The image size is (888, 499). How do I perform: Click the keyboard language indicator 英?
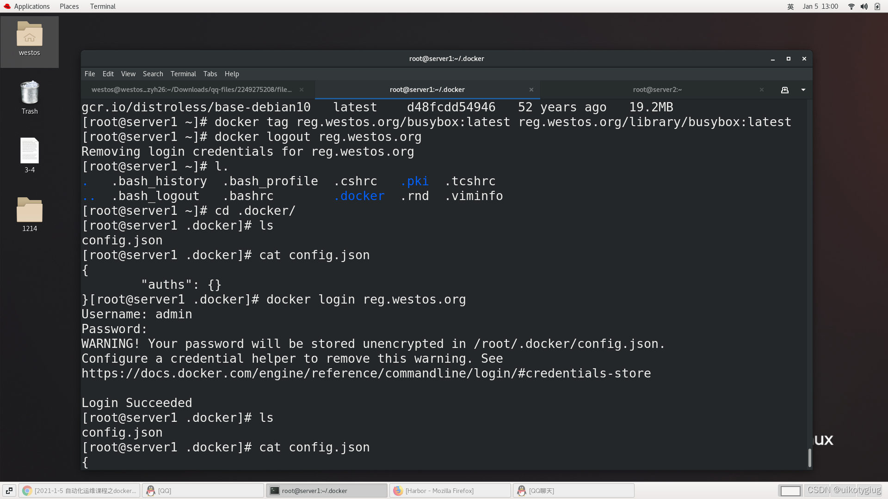coord(791,6)
